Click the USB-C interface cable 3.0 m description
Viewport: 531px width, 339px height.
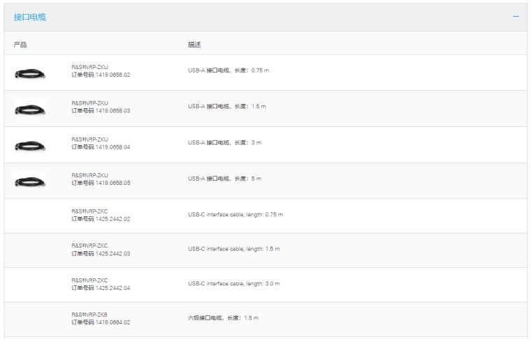tap(233, 284)
